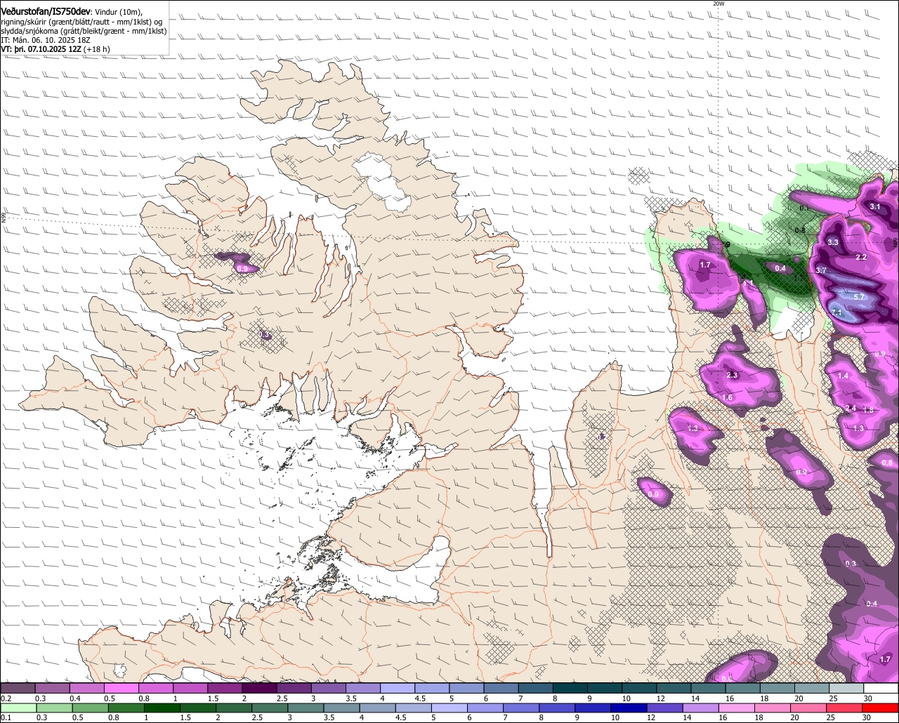The width and height of the screenshot is (899, 723).
Task: Click the 1.6 precipitation value on the map
Action: 728,397
